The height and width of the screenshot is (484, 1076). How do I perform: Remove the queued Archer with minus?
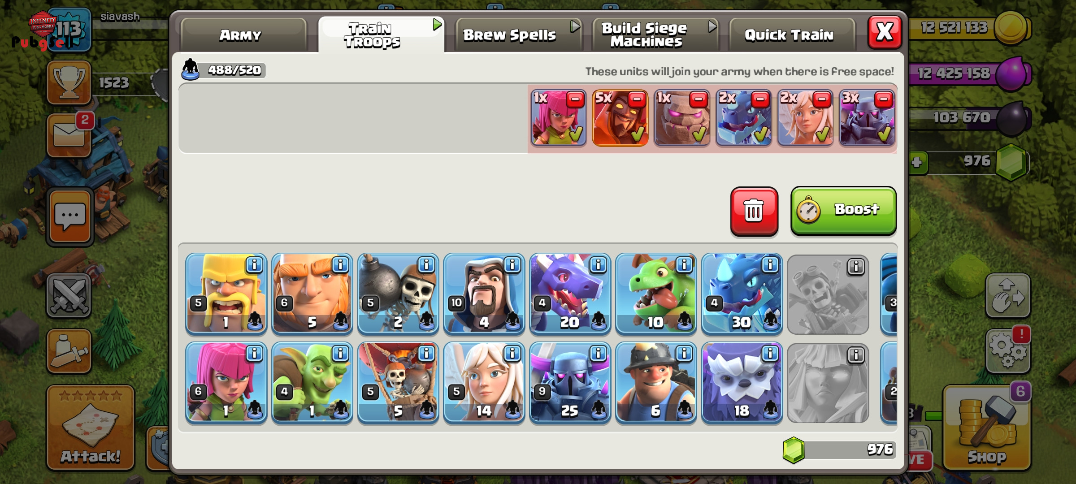[x=575, y=99]
